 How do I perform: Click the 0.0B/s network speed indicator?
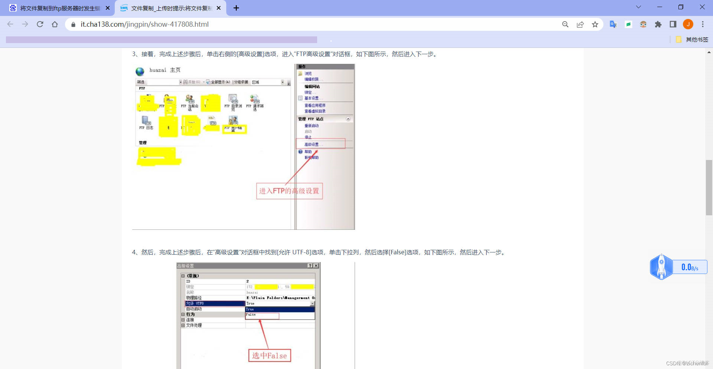tap(690, 267)
